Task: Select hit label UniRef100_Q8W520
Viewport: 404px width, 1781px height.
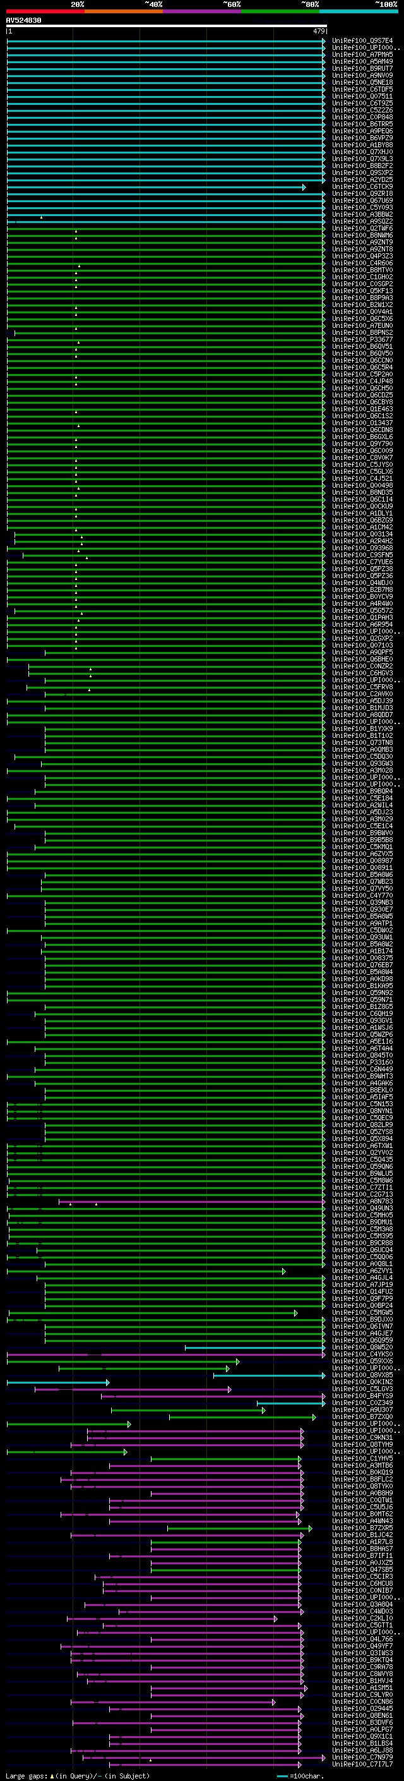Action: coord(362,1347)
